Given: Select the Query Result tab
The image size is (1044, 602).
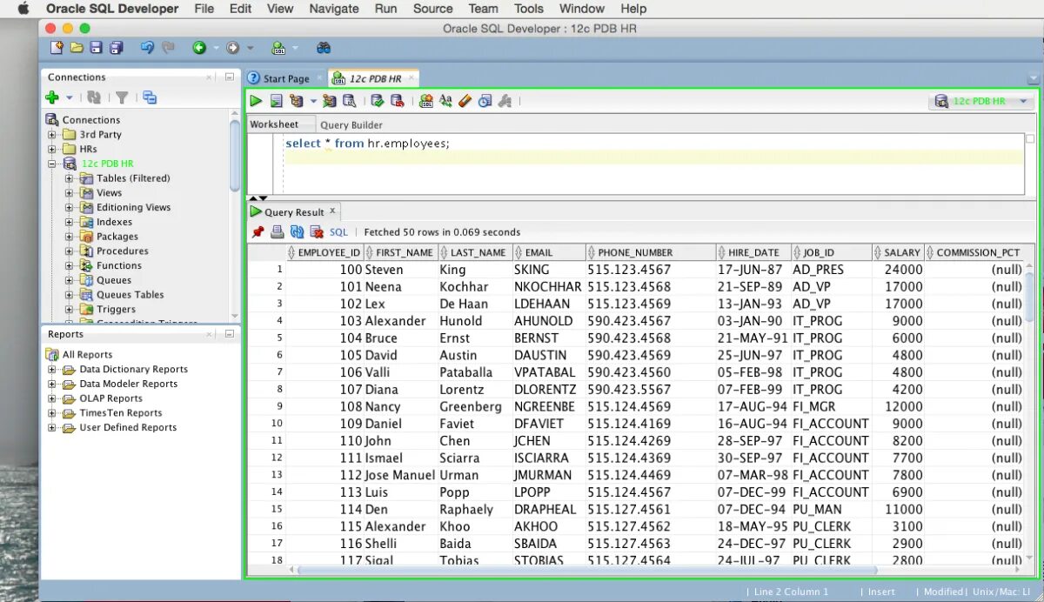Looking at the screenshot, I should (294, 212).
